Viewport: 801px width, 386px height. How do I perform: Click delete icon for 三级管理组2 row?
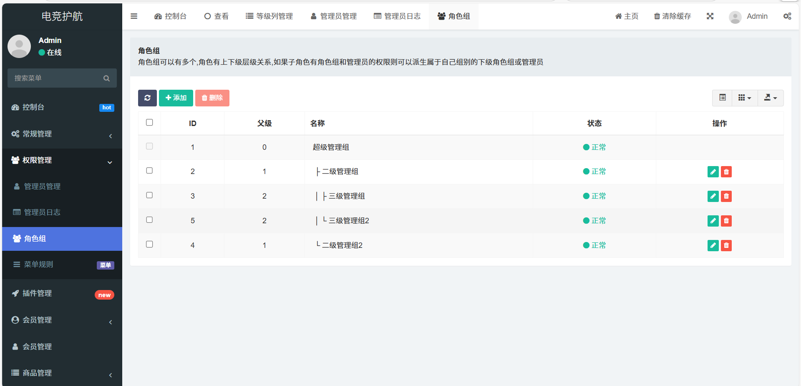coord(726,221)
